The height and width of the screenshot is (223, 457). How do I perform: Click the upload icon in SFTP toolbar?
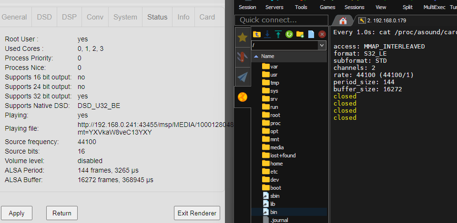(x=278, y=34)
